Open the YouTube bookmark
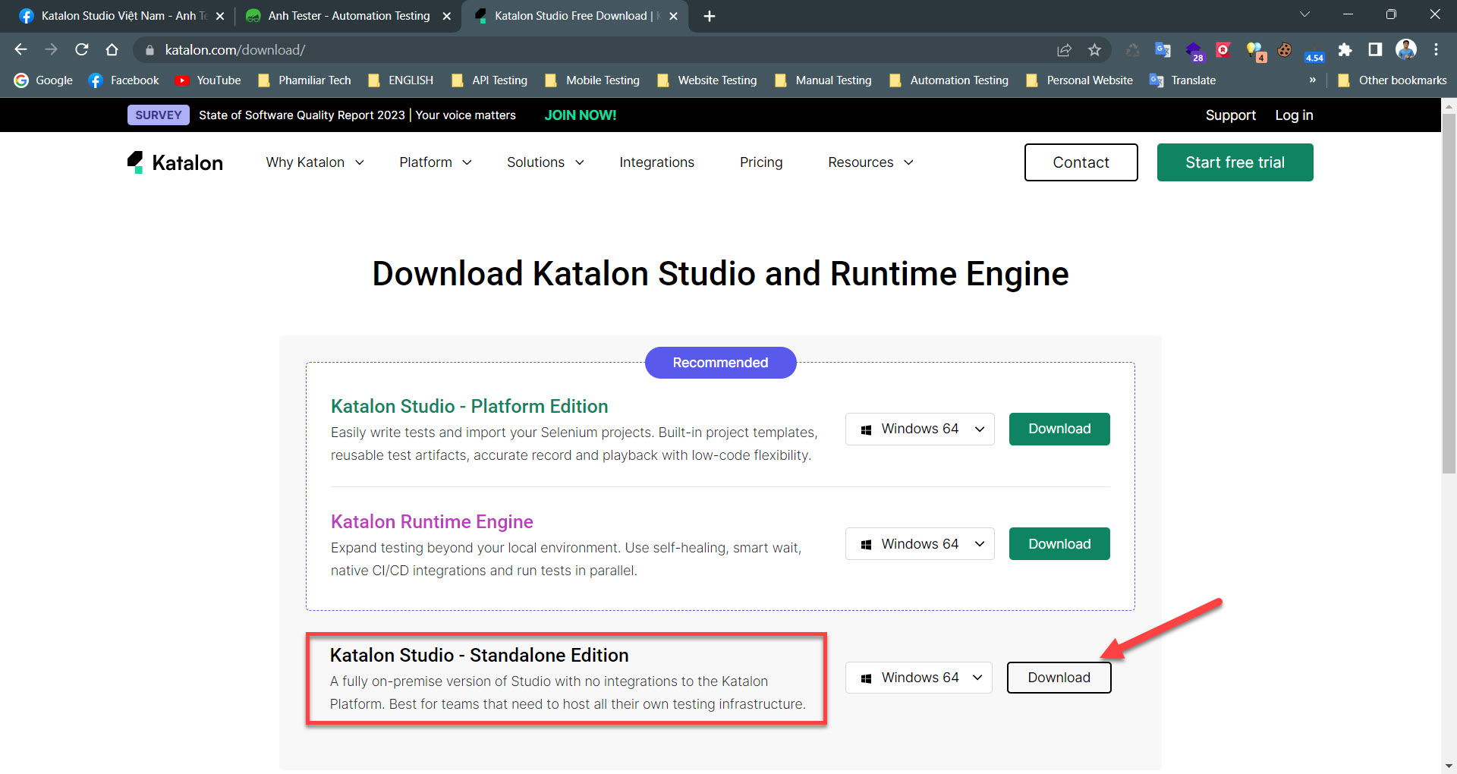The width and height of the screenshot is (1457, 774). click(208, 80)
